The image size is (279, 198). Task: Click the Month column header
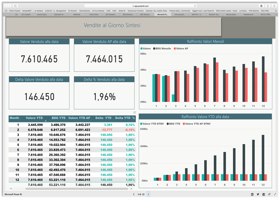(14, 118)
